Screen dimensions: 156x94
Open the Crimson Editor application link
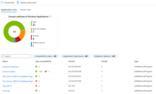[x=9, y=72]
